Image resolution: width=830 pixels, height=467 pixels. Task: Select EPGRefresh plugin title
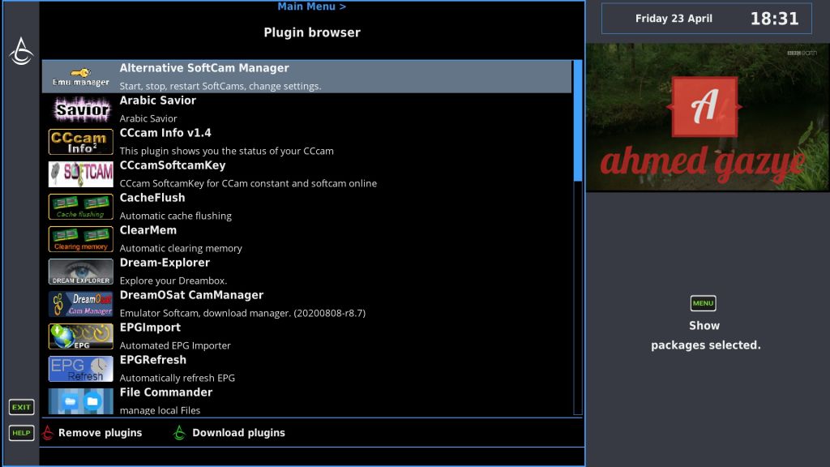pos(153,360)
